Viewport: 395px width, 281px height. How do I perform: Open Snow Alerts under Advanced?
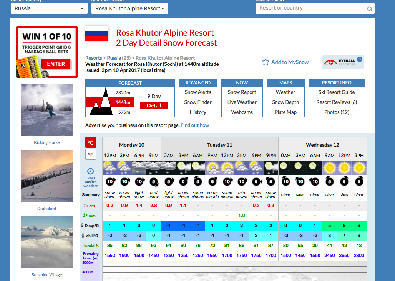198,92
